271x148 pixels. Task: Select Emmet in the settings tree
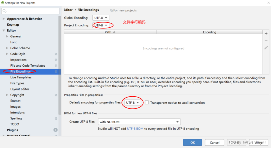tap(15, 101)
